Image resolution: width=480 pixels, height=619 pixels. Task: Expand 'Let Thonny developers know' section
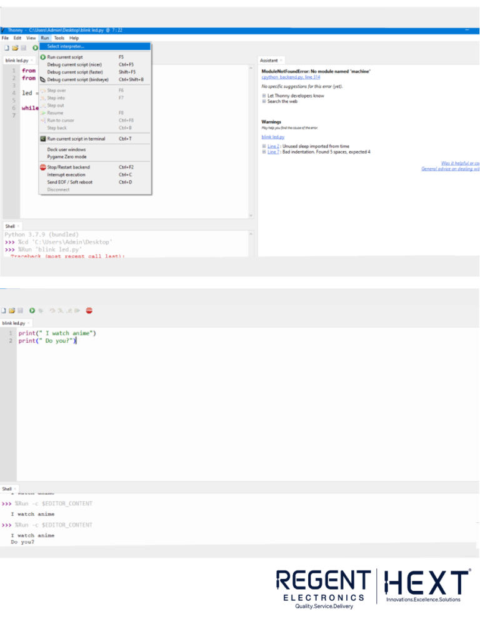click(264, 96)
